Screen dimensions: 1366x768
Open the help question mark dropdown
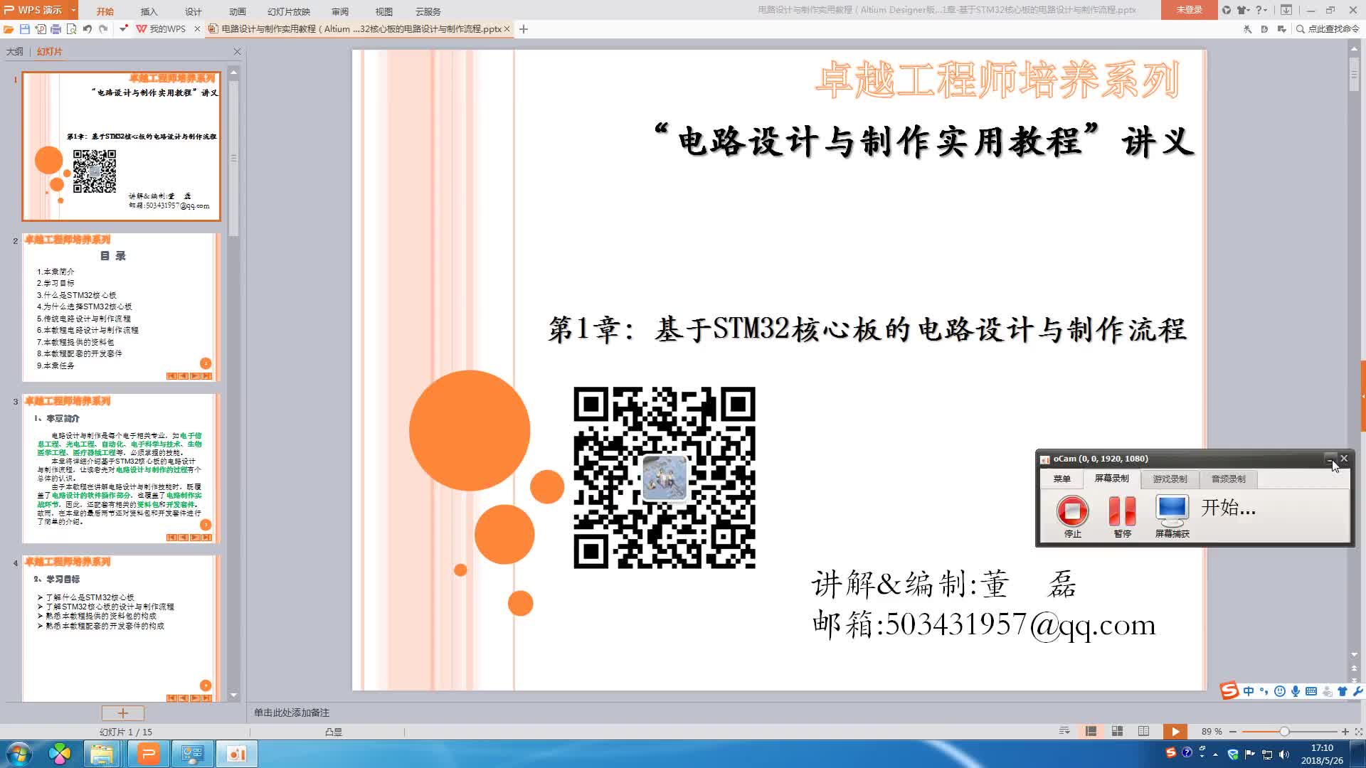click(1261, 10)
